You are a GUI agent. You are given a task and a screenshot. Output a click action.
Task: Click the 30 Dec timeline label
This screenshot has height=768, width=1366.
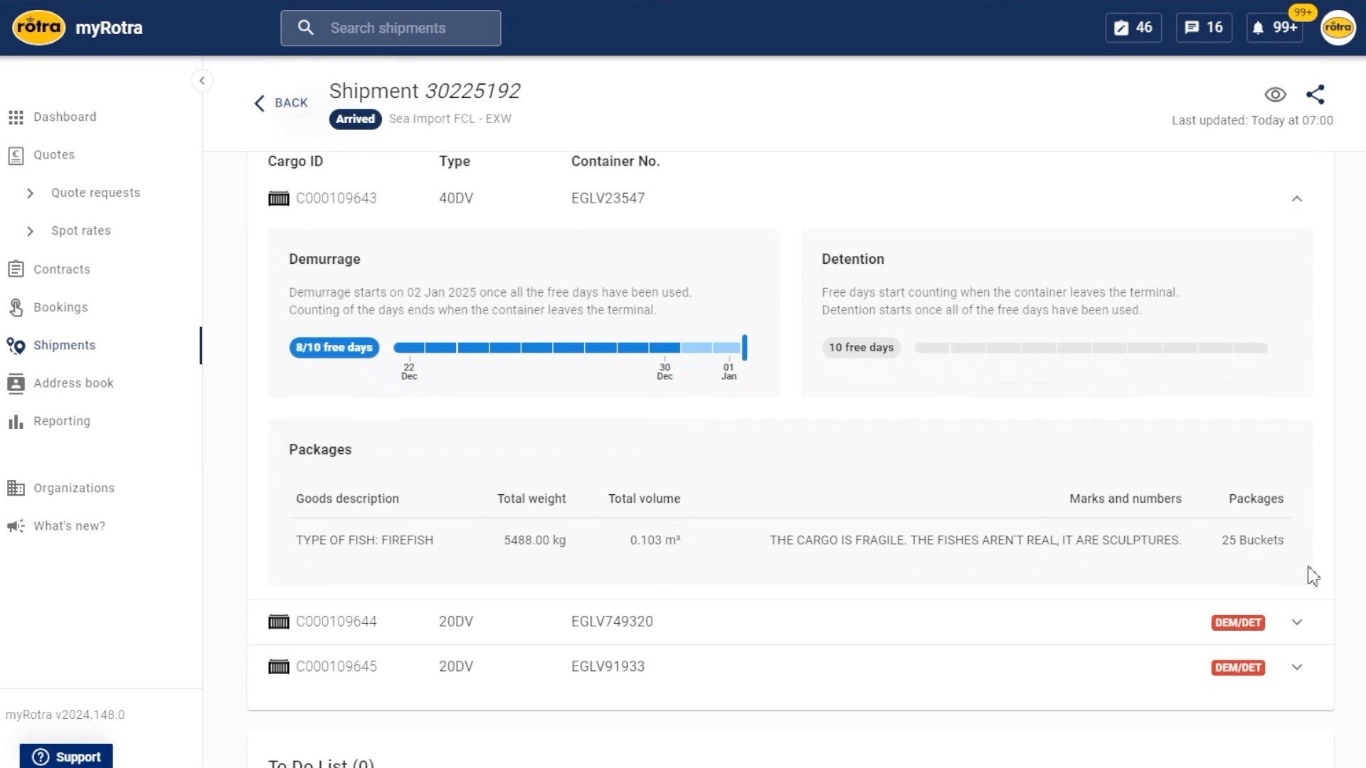click(x=665, y=372)
